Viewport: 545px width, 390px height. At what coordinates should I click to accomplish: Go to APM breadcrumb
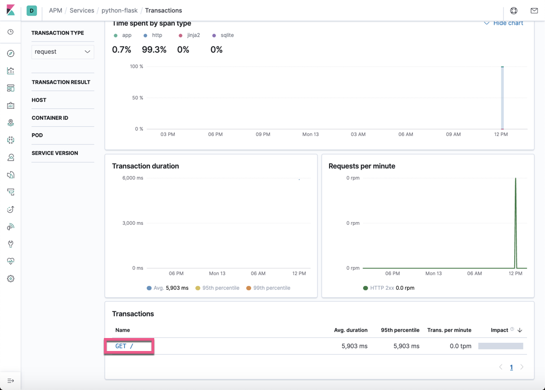(x=55, y=10)
